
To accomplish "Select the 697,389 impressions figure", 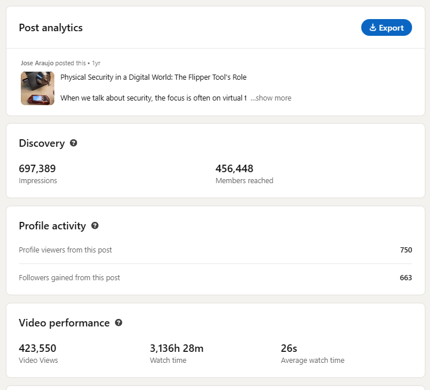I will (38, 169).
